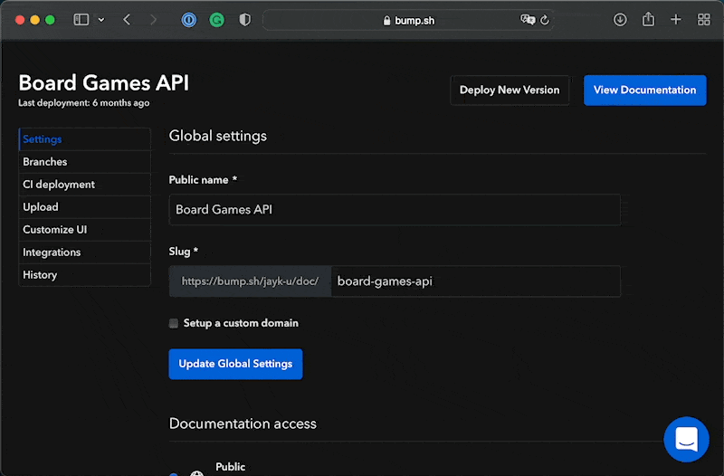
Task: Click the Slug input field board-games-api
Action: click(x=476, y=281)
